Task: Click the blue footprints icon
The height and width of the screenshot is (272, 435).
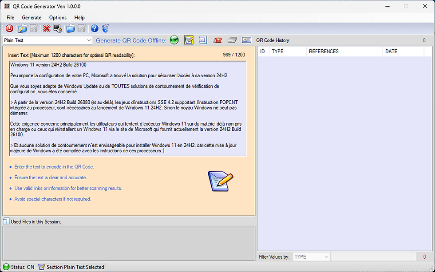Action: pos(106,28)
